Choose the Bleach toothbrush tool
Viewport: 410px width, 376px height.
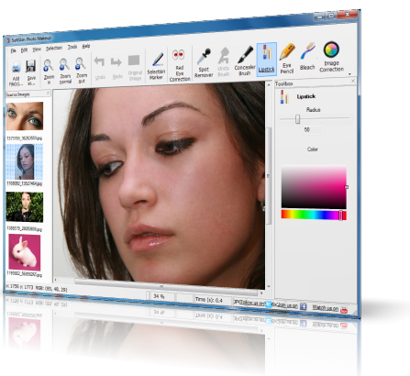[307, 57]
